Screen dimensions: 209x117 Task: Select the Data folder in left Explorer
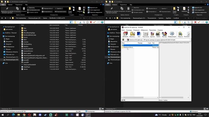tap(25, 28)
